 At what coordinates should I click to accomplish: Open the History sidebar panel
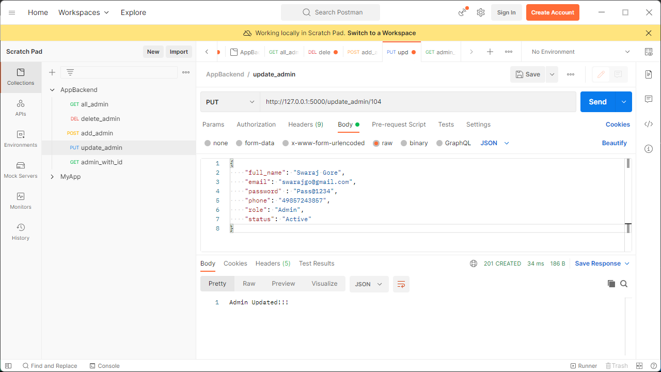(21, 232)
